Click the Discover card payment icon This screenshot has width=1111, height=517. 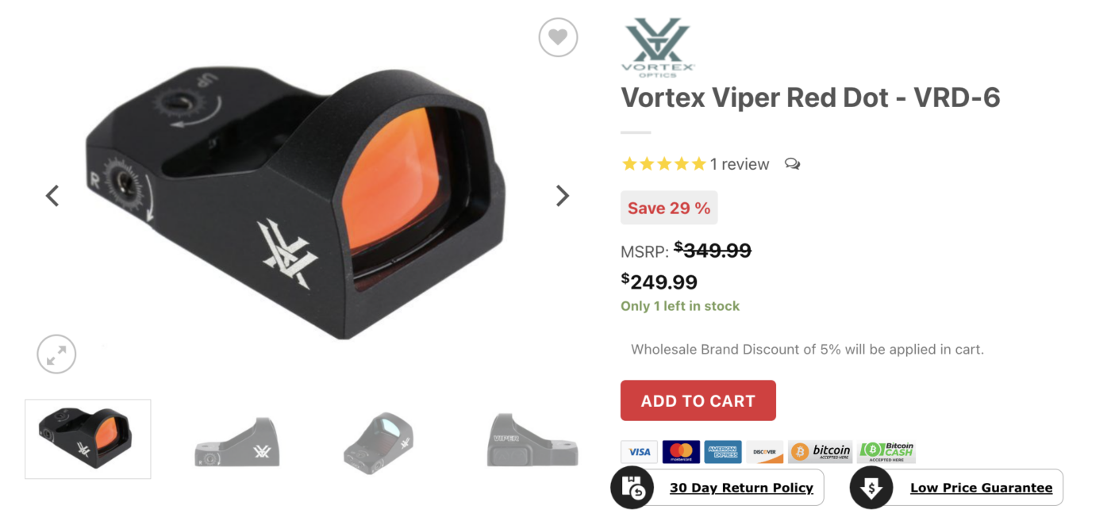click(764, 452)
